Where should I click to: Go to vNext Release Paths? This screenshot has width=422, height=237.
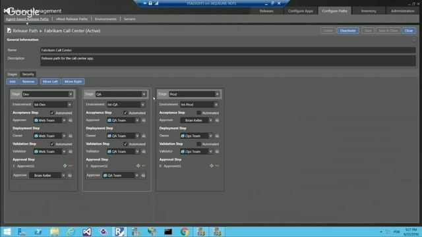[x=72, y=19]
